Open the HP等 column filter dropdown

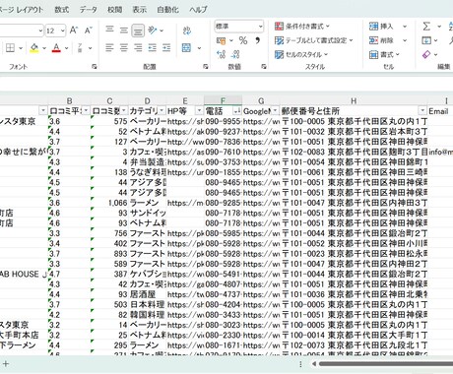(200, 110)
